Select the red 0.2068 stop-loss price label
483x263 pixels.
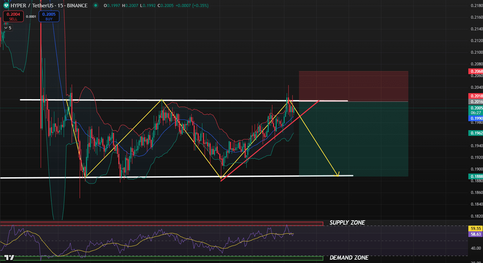[476, 71]
